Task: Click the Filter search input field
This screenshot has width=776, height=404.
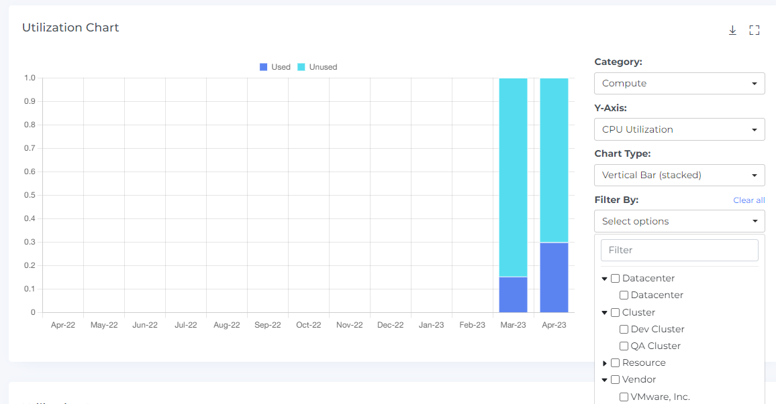Action: 679,250
